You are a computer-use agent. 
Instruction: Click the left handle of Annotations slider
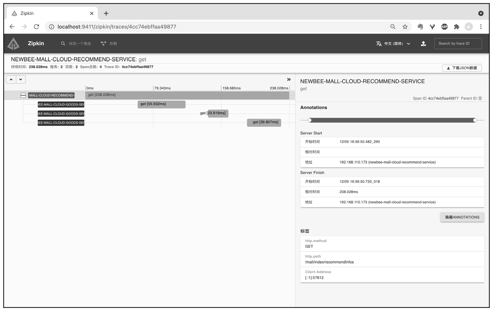pyautogui.click(x=309, y=120)
